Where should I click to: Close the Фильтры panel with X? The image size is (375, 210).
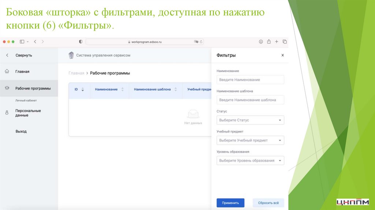(x=283, y=55)
